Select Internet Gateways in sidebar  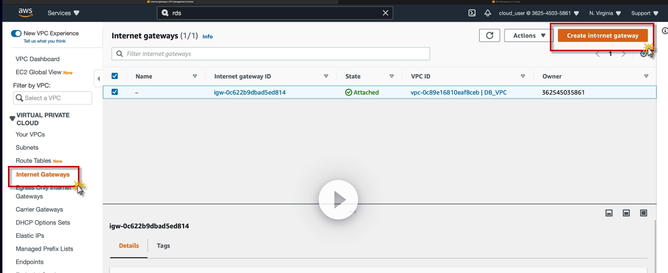(43, 174)
